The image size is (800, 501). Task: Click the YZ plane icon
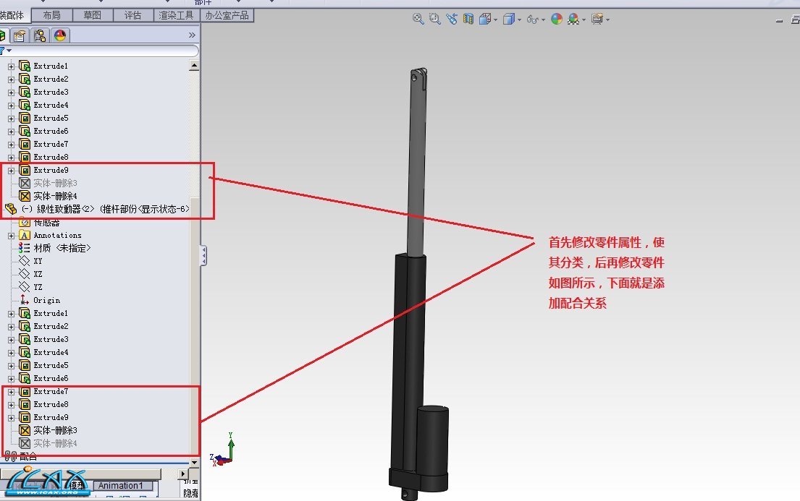click(24, 287)
